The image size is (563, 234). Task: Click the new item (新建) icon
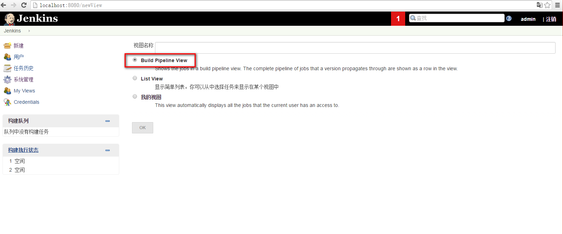point(7,46)
